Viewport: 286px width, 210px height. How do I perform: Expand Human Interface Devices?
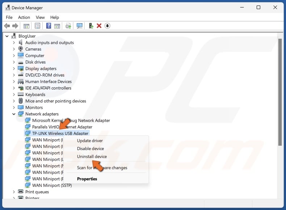(14, 82)
